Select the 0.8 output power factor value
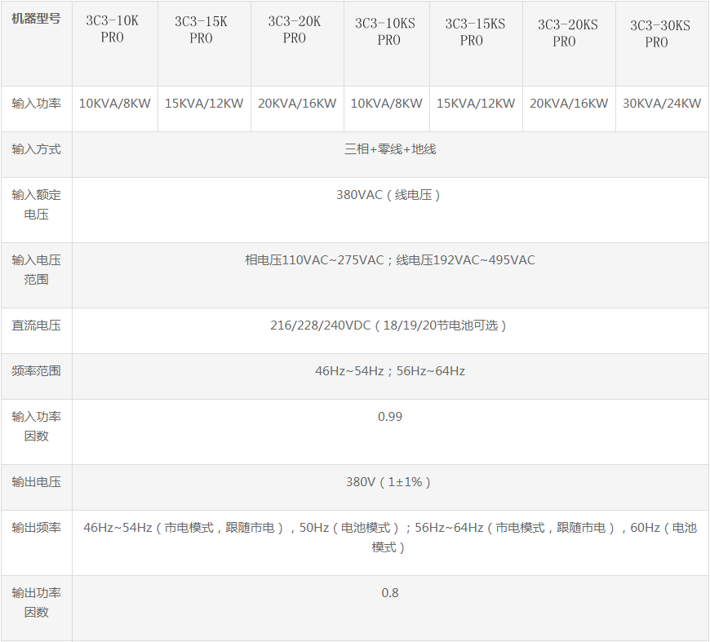The height and width of the screenshot is (642, 710). (x=390, y=593)
